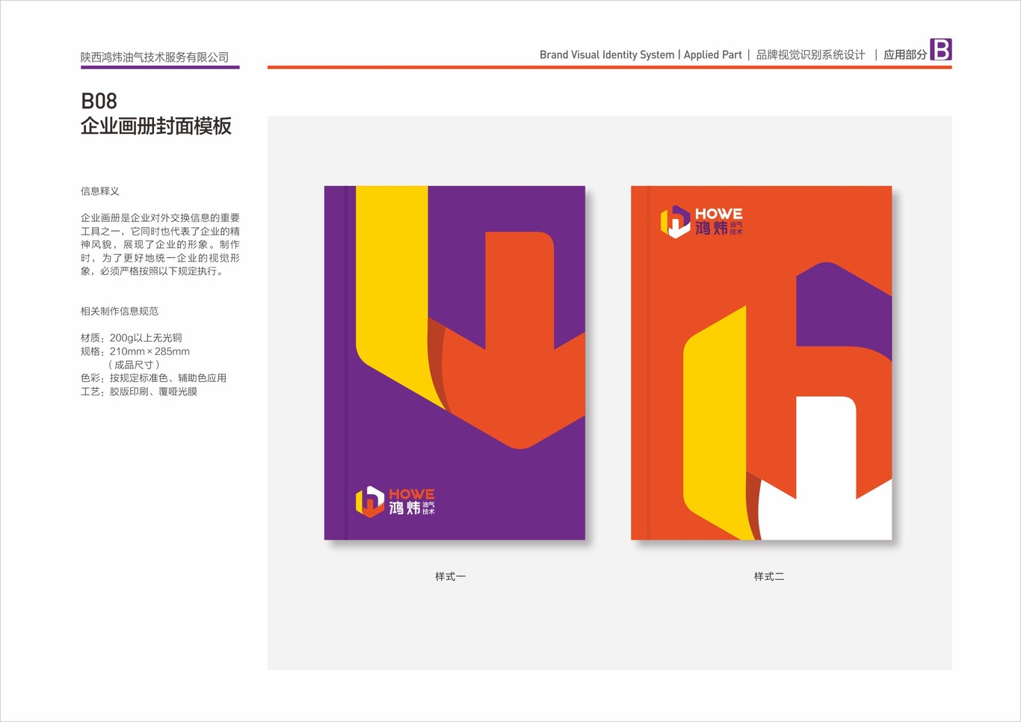This screenshot has height=722, width=1021.
Task: Click header text 品牌视觉识别系统设计
Action: tap(811, 55)
